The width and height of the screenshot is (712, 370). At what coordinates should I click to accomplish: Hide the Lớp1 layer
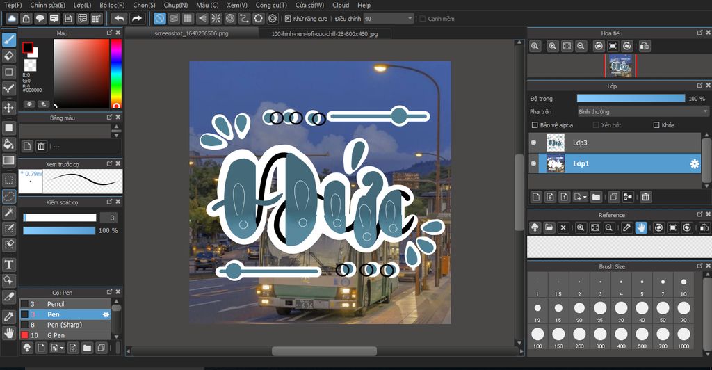coord(533,163)
